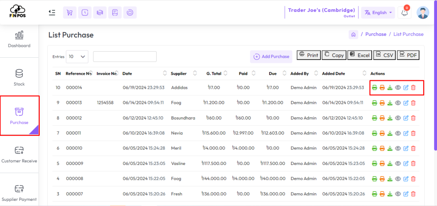The height and width of the screenshot is (206, 437).
Task: Open the stacked layers shortcut icon
Action: tap(100, 12)
